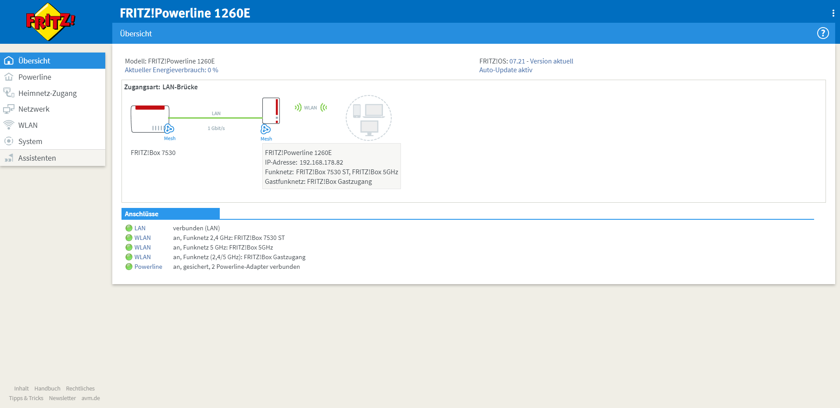
Task: Click the Powerline house icon in sidebar
Action: point(9,77)
